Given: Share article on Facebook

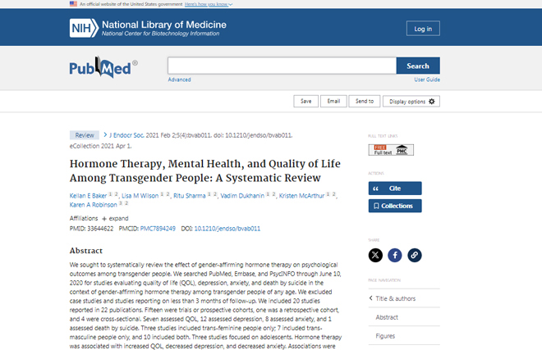Looking at the screenshot, I should pos(395,256).
